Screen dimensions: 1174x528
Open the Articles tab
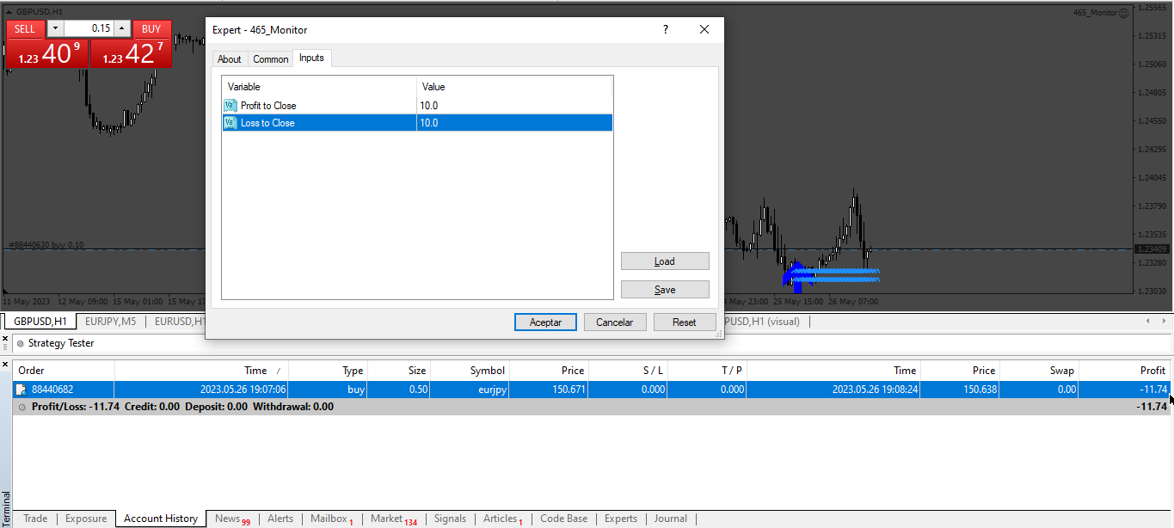[502, 519]
